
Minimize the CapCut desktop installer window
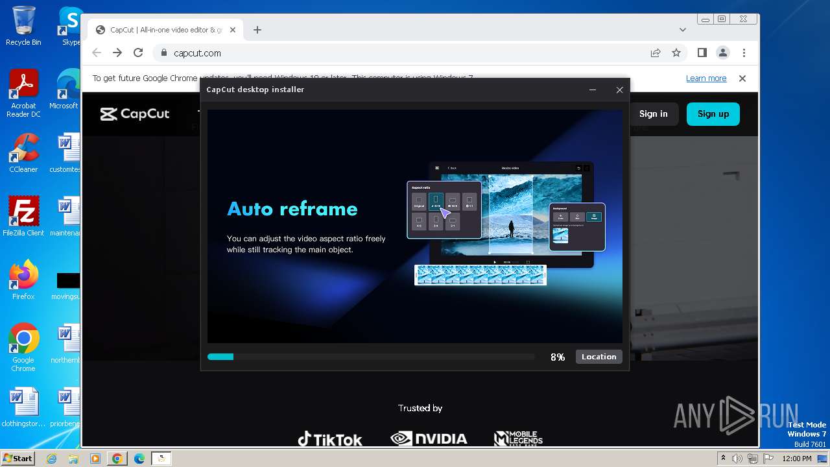(x=593, y=90)
